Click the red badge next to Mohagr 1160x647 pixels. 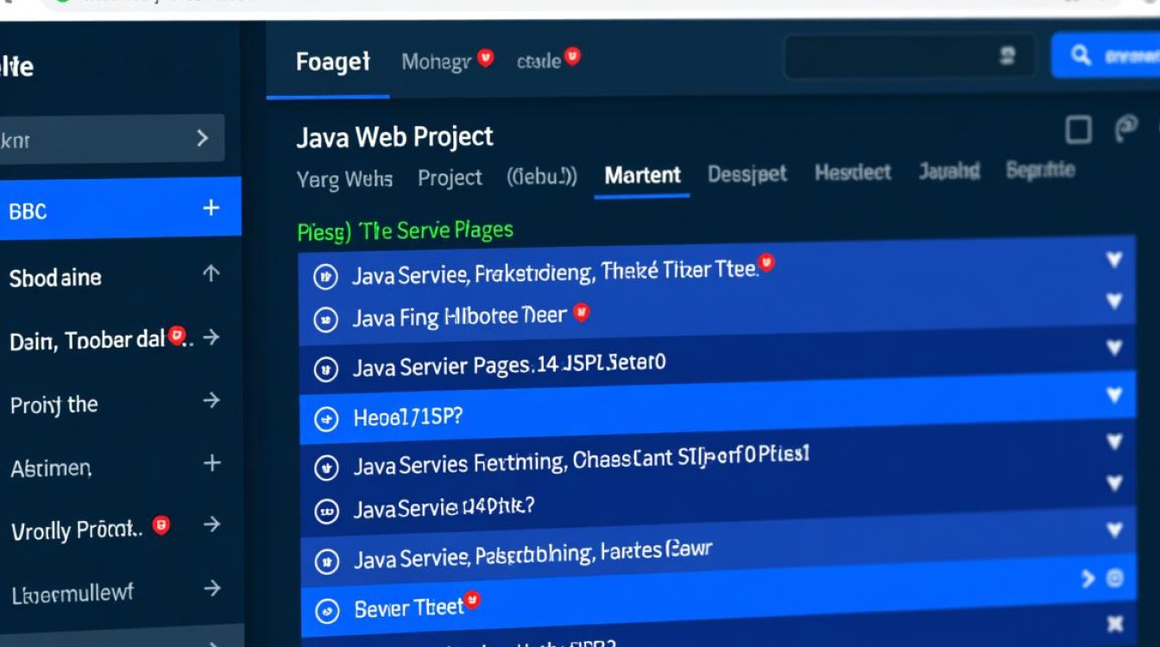[x=486, y=59]
